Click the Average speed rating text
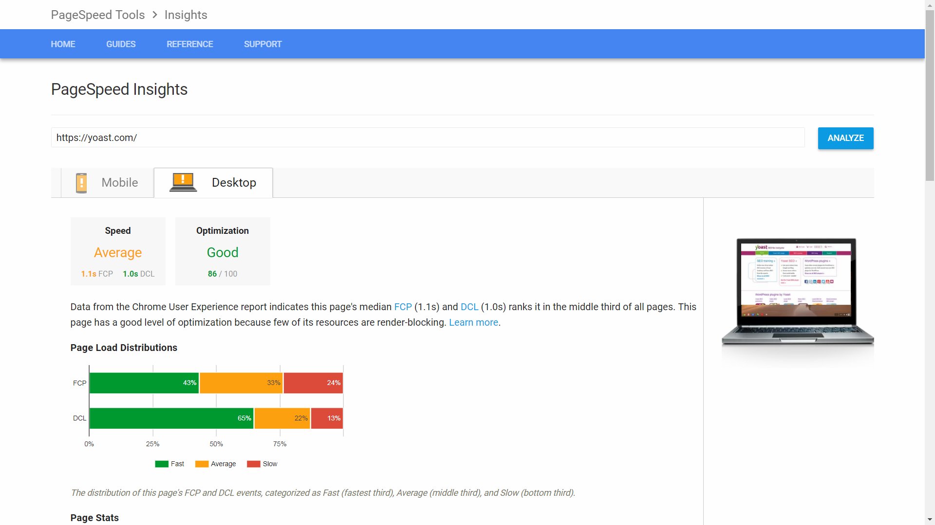The image size is (935, 525). [118, 252]
